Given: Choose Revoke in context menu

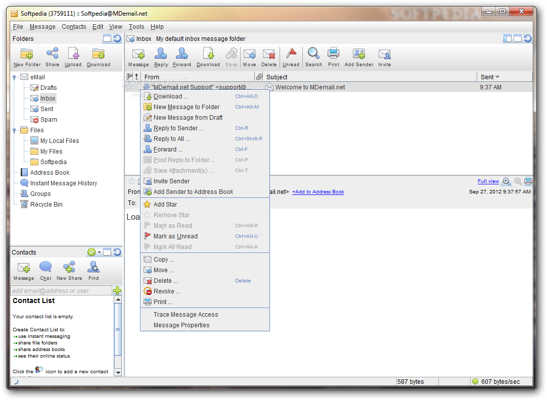Looking at the screenshot, I should pos(205,291).
